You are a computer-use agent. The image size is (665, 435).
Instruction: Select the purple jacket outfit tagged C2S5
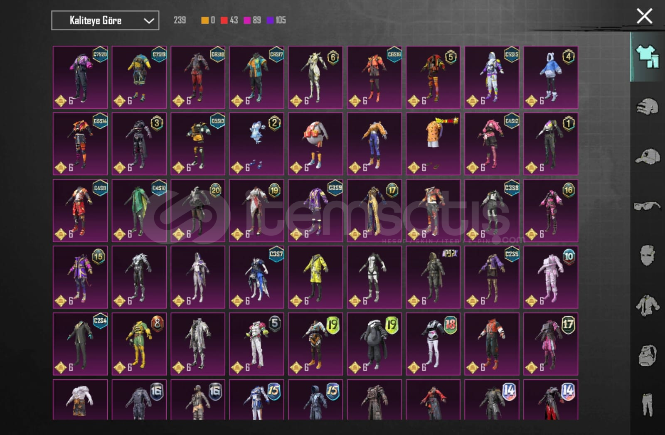(x=492, y=277)
